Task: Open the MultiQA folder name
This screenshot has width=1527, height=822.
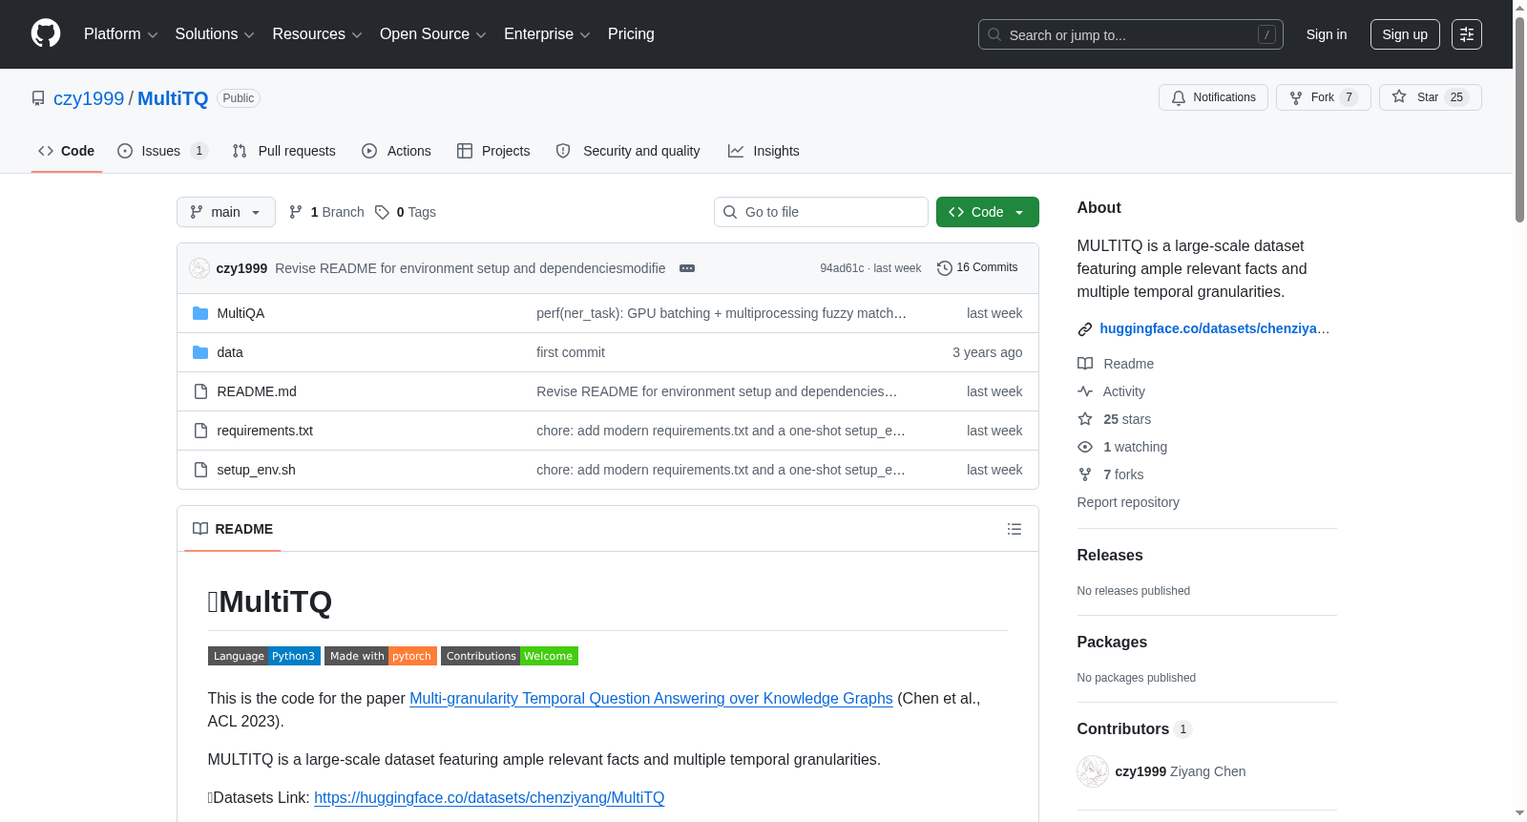Action: click(x=241, y=313)
